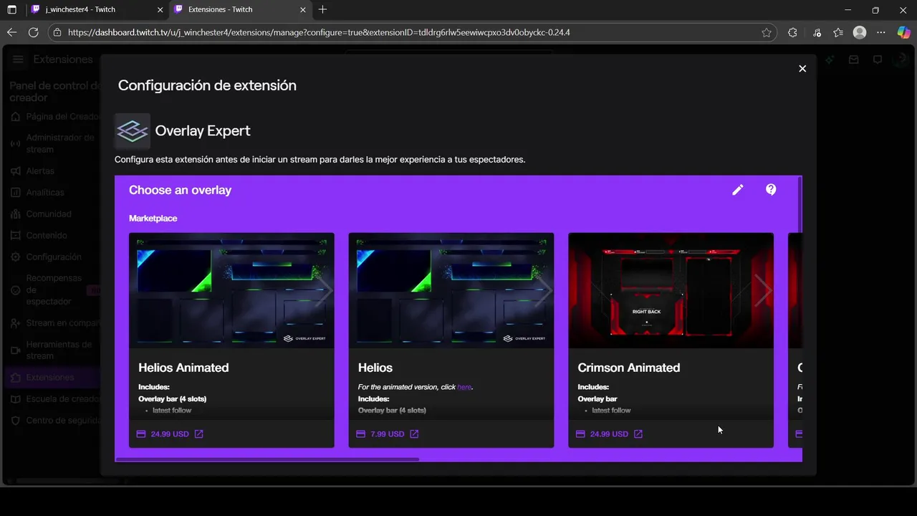
Task: Buy Crimson Animated for 24.99 USD
Action: 609,434
